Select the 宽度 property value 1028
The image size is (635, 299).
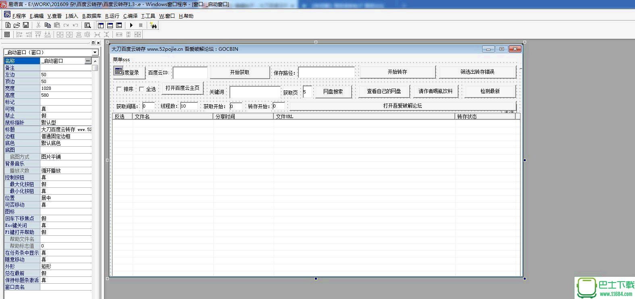tap(66, 88)
